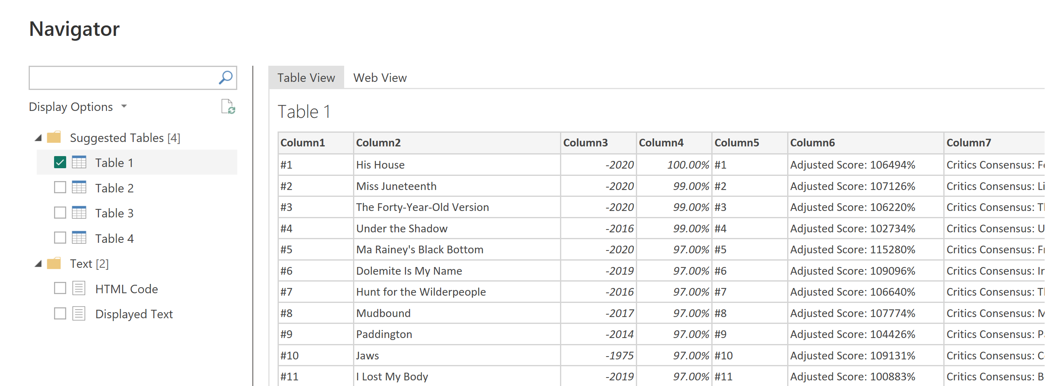Enable the HTML Code checkbox
The image size is (1045, 386).
(60, 288)
